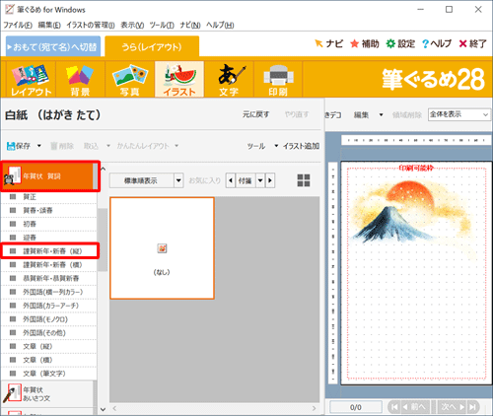The height and width of the screenshot is (416, 493).
Task: Click the 補助 star icon
Action: [365, 43]
